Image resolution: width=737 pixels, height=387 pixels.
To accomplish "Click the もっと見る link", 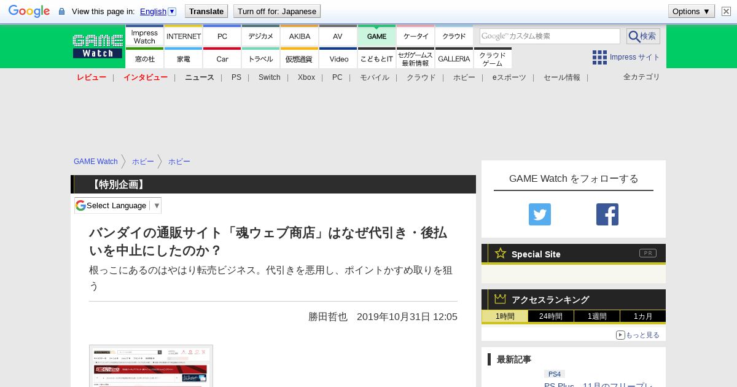I will click(x=638, y=335).
